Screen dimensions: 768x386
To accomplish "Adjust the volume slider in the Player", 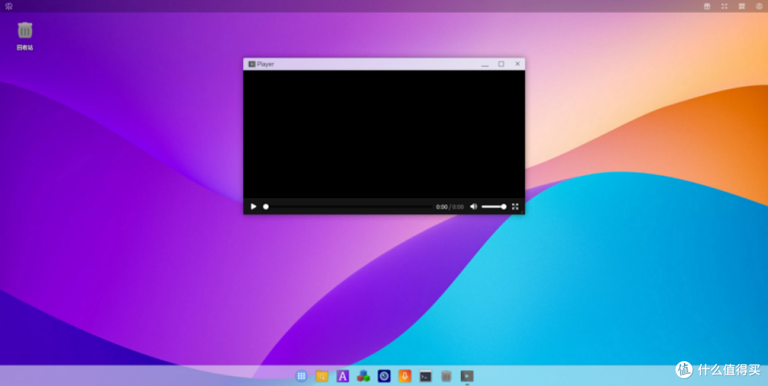I will coord(494,206).
